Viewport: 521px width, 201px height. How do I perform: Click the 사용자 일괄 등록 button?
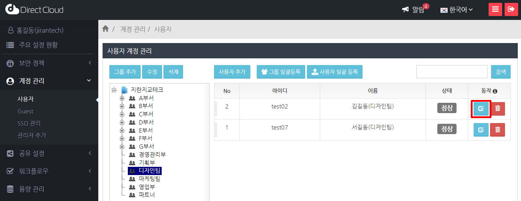(335, 72)
